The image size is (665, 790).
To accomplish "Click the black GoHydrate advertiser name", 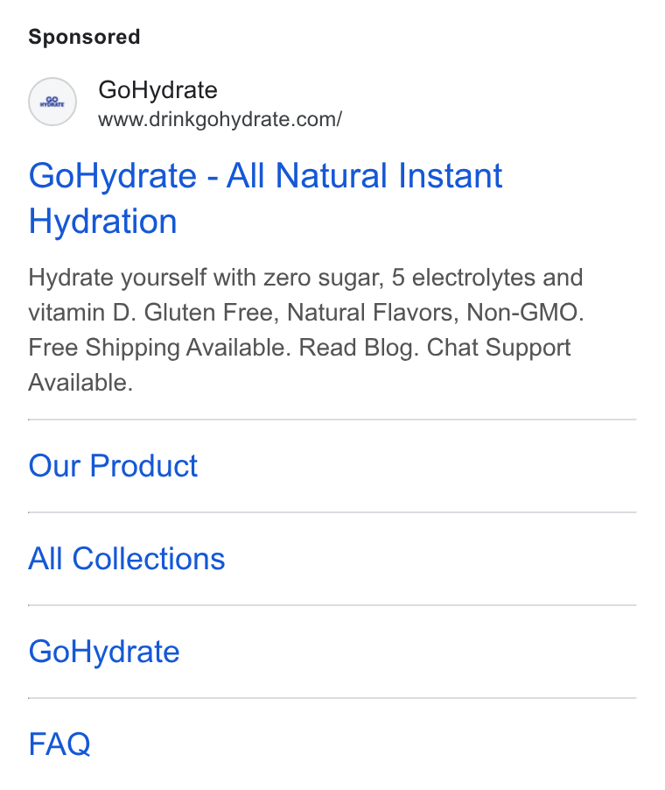I will [157, 90].
